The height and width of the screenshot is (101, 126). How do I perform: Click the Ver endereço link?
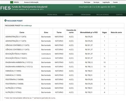[x=26, y=26]
